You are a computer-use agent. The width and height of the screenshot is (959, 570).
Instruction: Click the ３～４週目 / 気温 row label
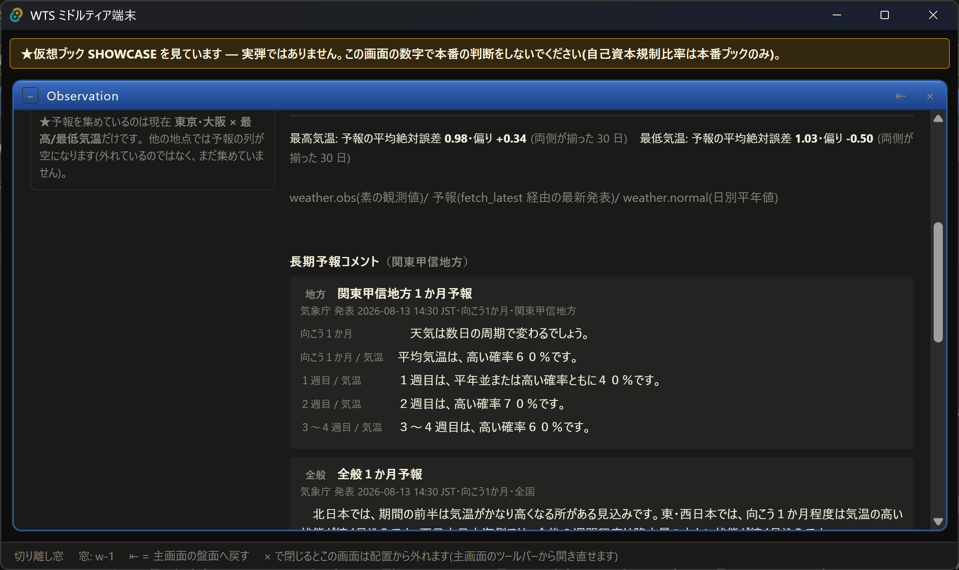[342, 427]
